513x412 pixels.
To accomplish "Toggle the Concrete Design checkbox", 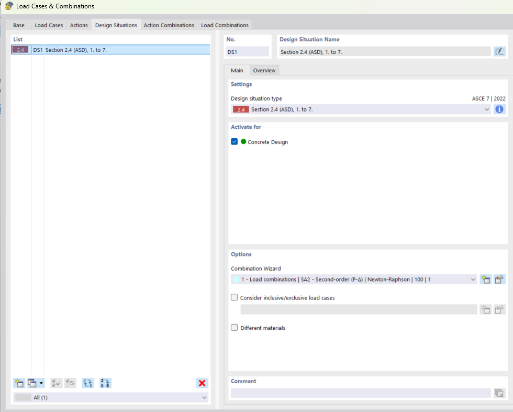I will click(x=235, y=141).
